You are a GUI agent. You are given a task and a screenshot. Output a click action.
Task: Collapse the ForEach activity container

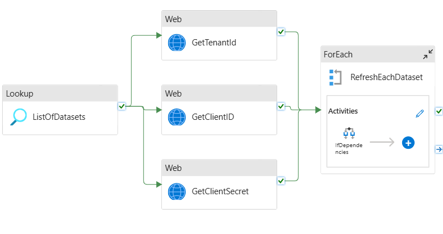pyautogui.click(x=427, y=55)
